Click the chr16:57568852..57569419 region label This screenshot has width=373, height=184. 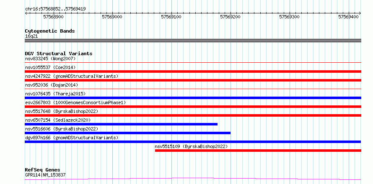[x=55, y=9]
